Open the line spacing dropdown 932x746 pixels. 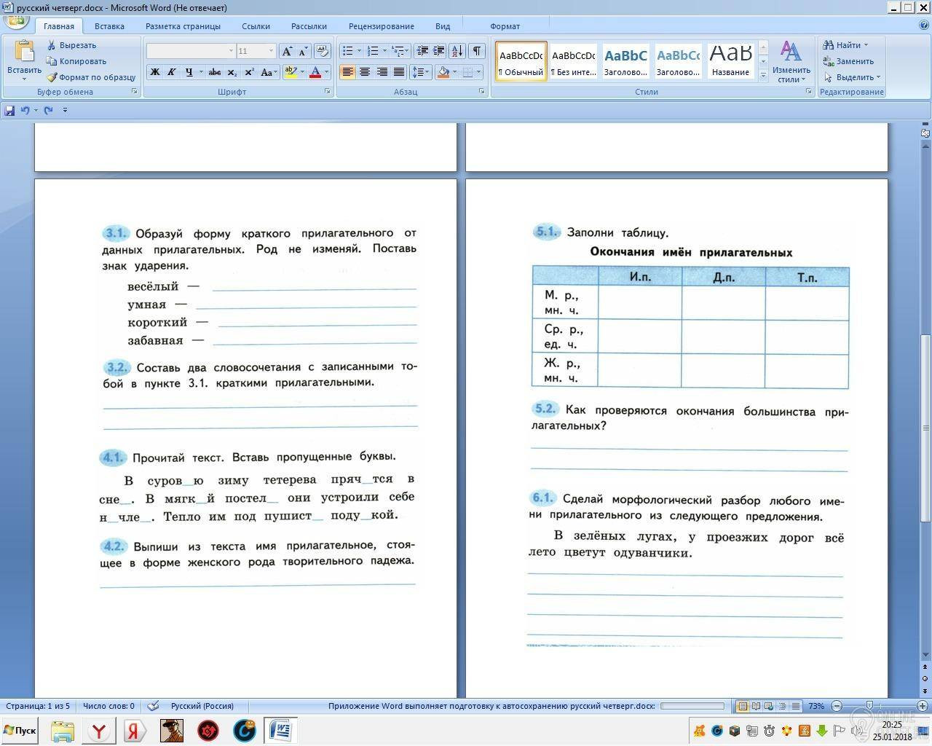pos(420,72)
